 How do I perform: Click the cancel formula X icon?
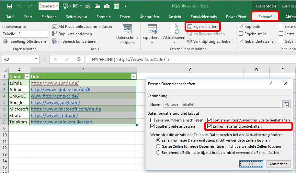tap(55, 60)
